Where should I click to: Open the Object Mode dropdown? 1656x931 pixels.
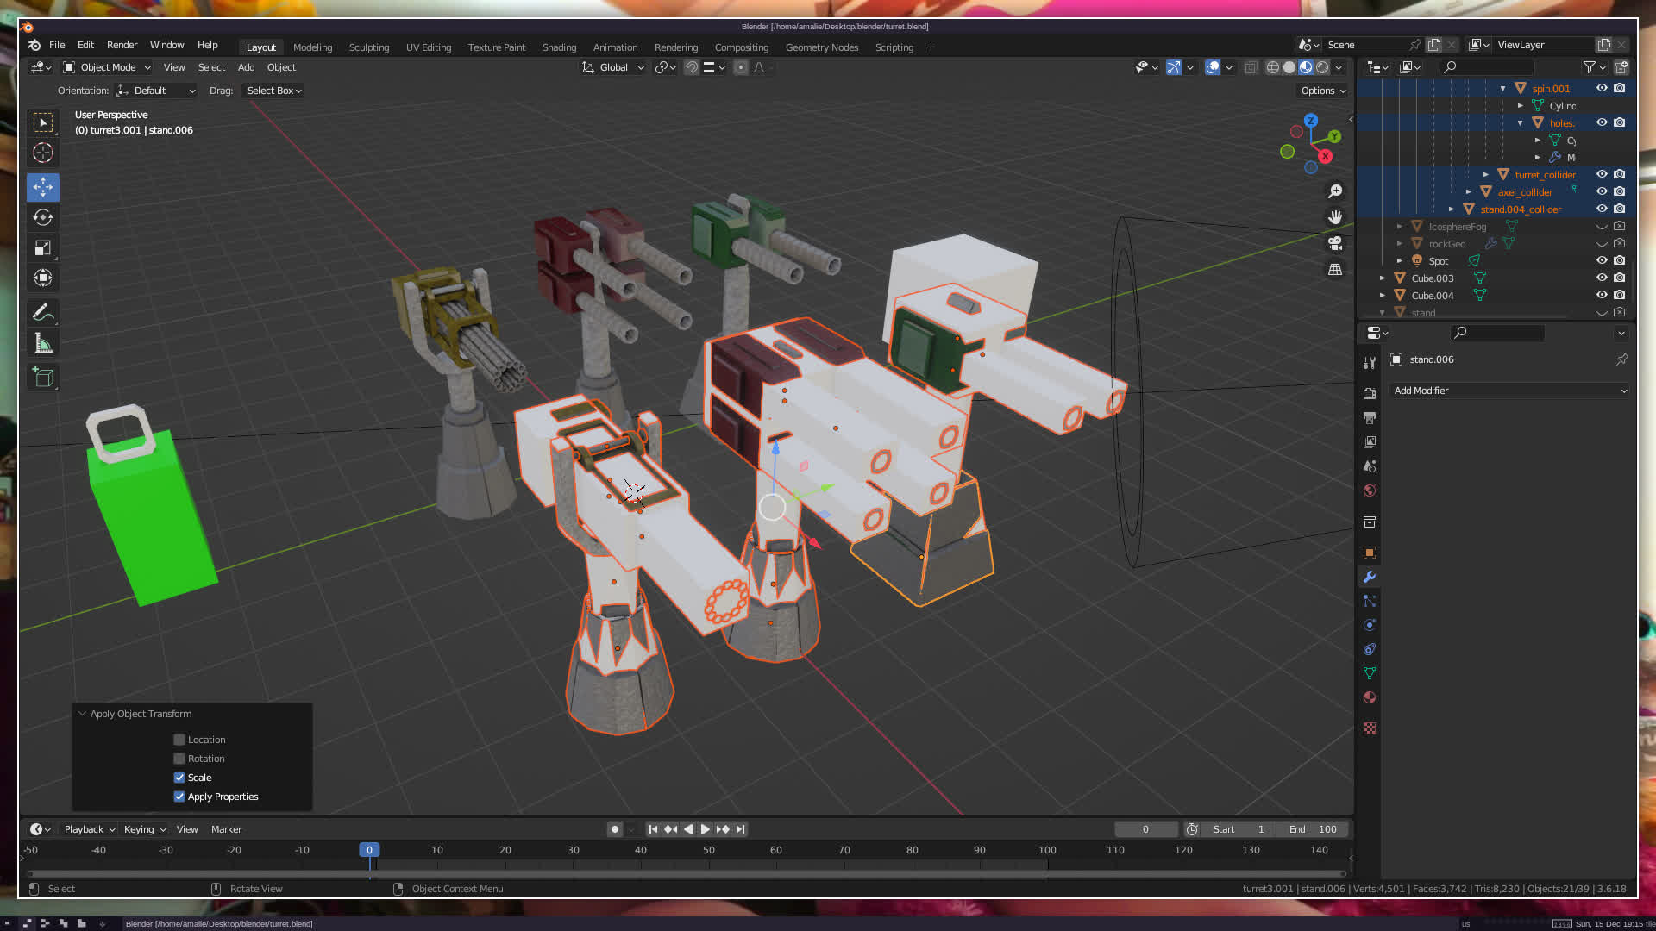tap(107, 67)
